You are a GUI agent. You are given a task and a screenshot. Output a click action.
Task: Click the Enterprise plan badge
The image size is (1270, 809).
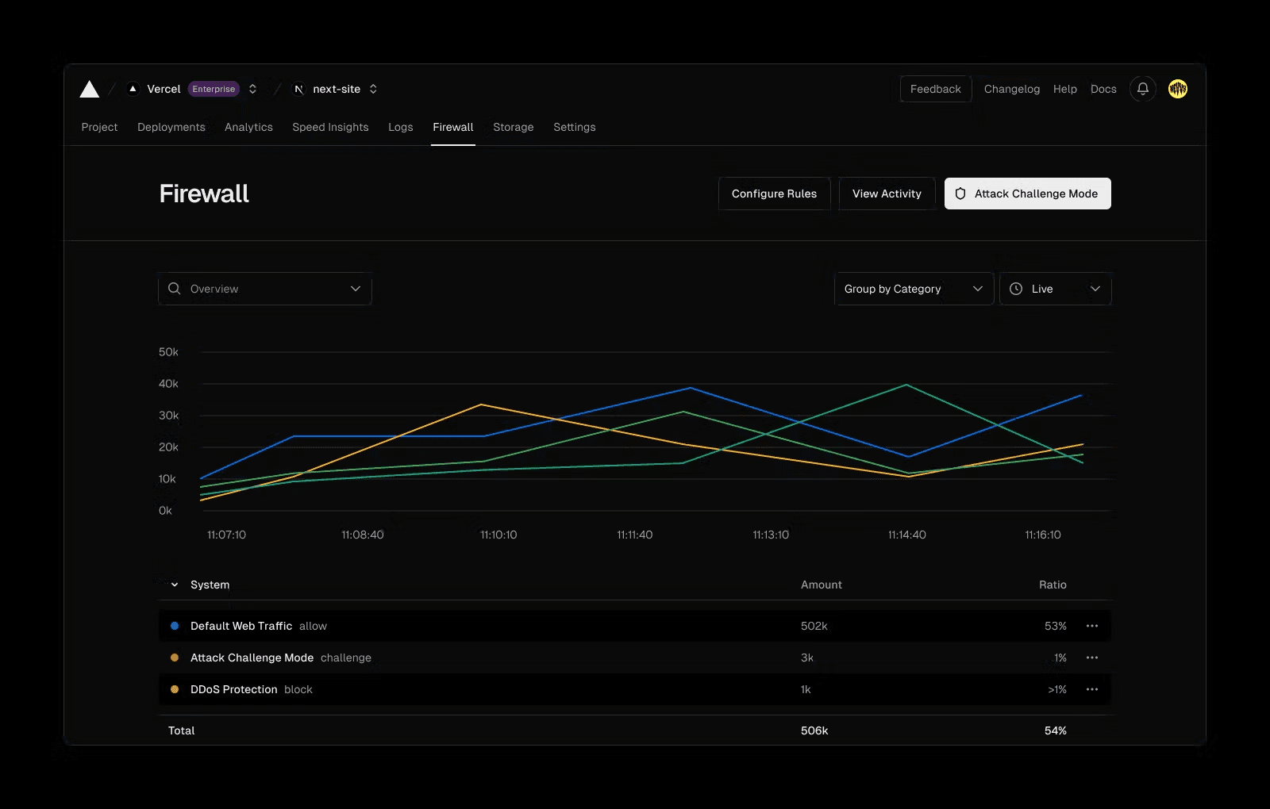tap(214, 89)
